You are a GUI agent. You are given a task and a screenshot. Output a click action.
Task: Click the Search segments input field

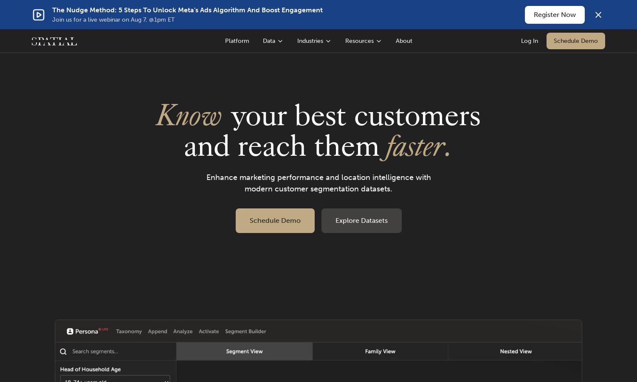(116, 351)
